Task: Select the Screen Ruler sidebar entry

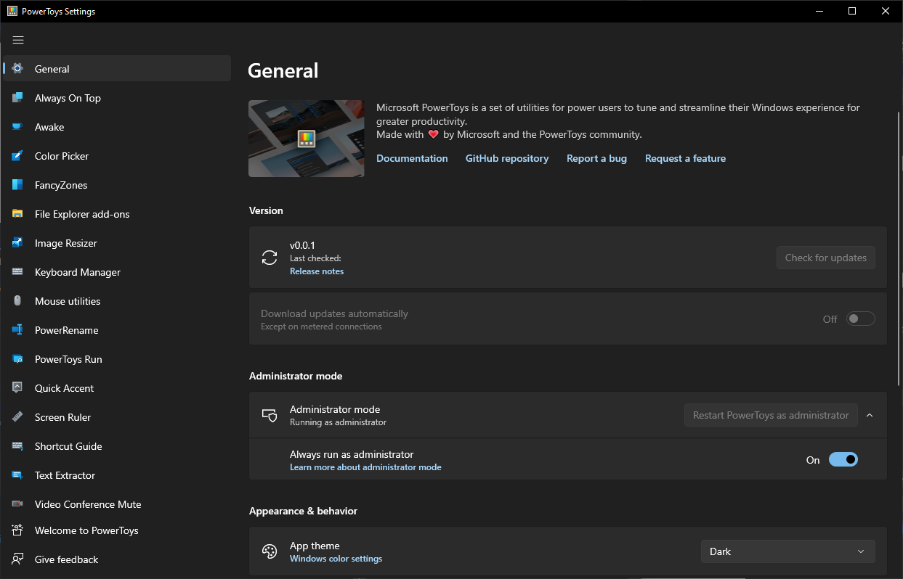Action: (117, 417)
